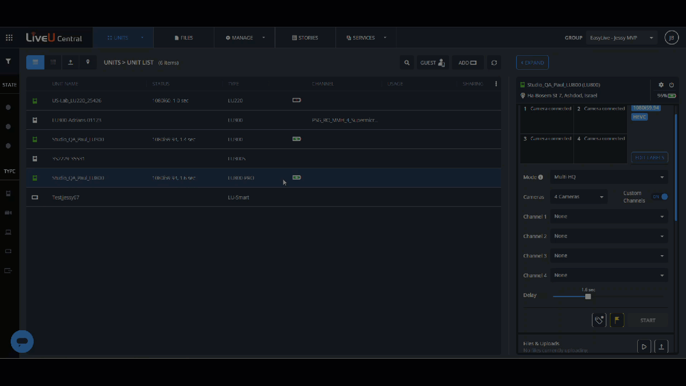Screen dimensions: 686x386
Task: Filter by field unit type icon
Action: [x=8, y=194]
